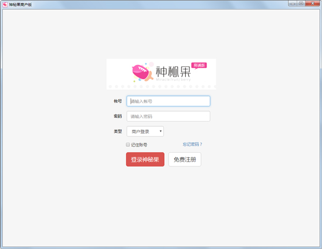Viewport: 322px width, 249px height.
Task: Click the 神秘果 Miracle fruit logo banner
Action: coord(161,74)
